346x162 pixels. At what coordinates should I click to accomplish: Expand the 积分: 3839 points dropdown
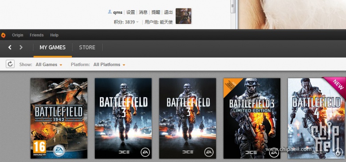(126, 22)
